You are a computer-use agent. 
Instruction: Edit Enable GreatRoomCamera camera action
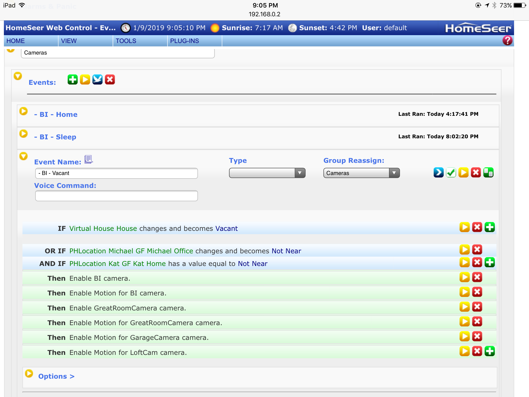pyautogui.click(x=464, y=307)
